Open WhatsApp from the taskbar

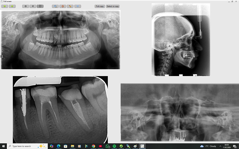coord(107,146)
